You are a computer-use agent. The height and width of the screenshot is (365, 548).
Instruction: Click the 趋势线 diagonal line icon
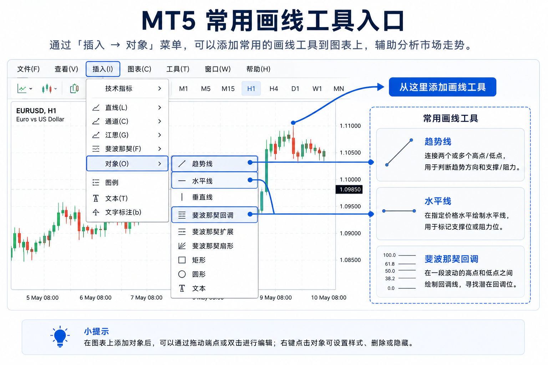pyautogui.click(x=182, y=164)
